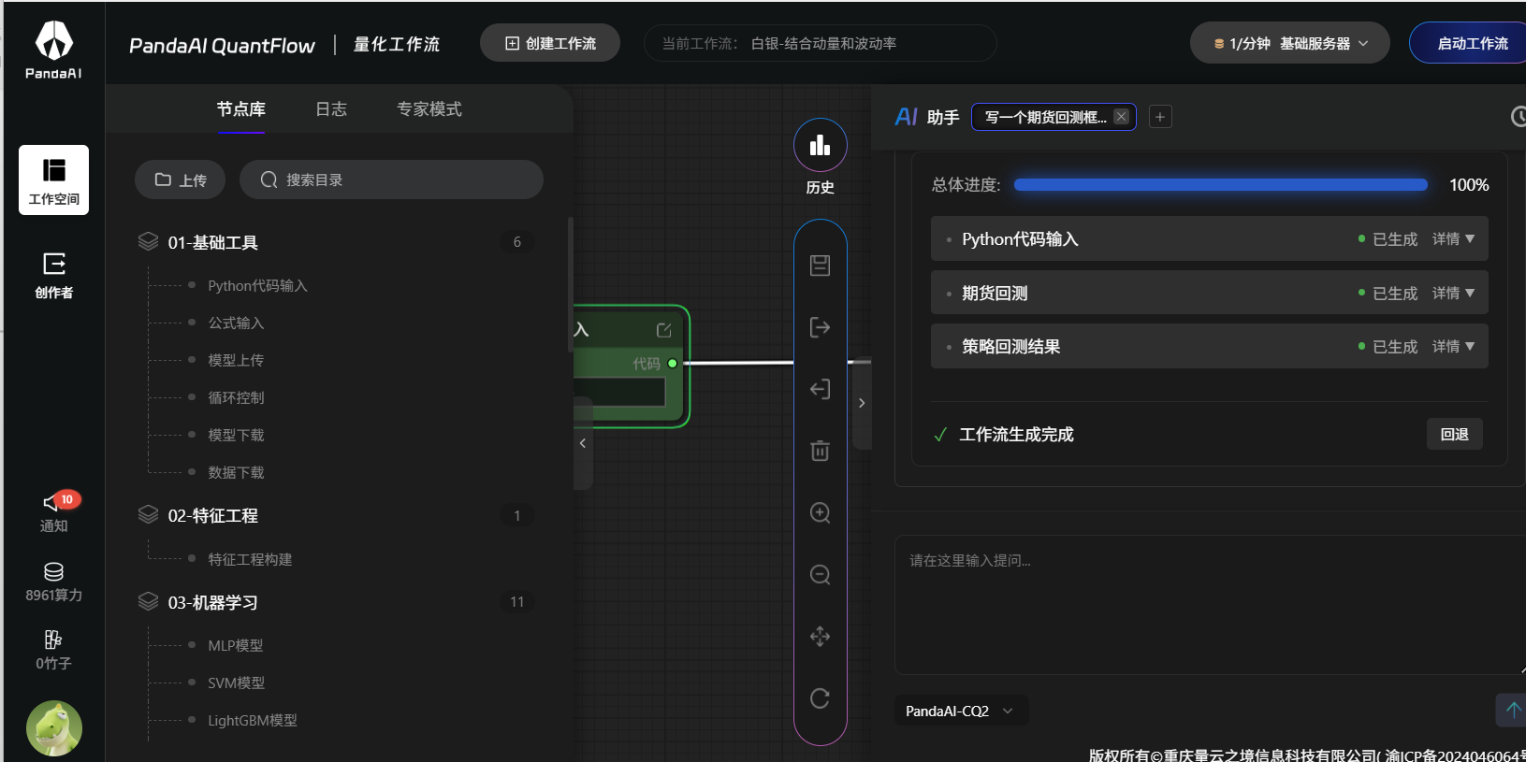Zoom in on the canvas
The width and height of the screenshot is (1526, 762).
tap(821, 512)
